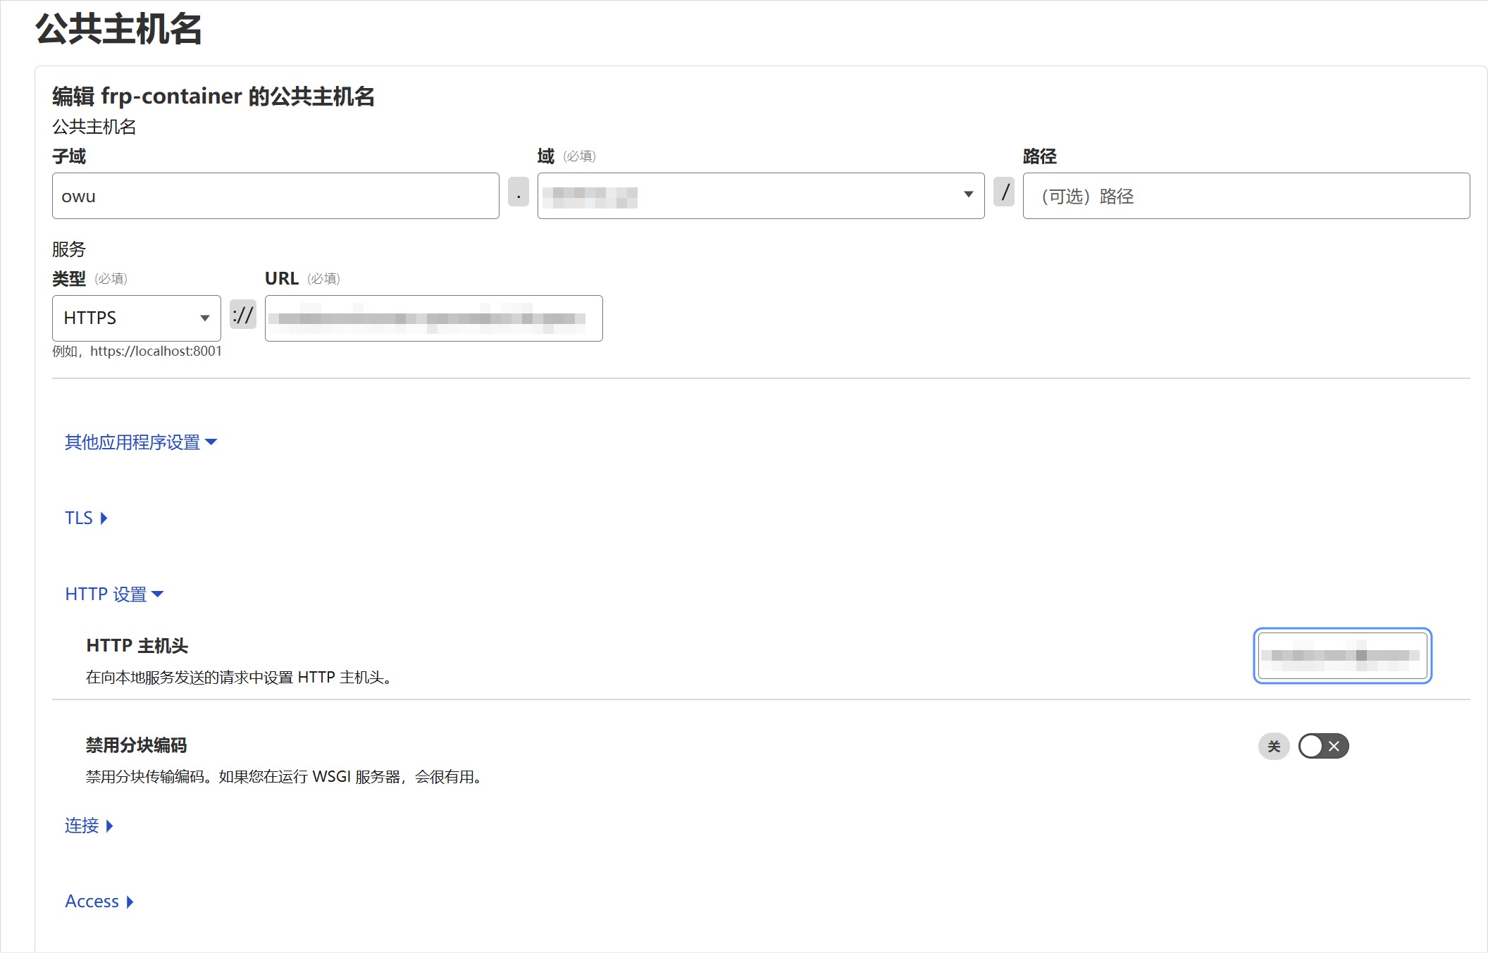Expand the Access settings section
This screenshot has width=1488, height=953.
coord(92,902)
